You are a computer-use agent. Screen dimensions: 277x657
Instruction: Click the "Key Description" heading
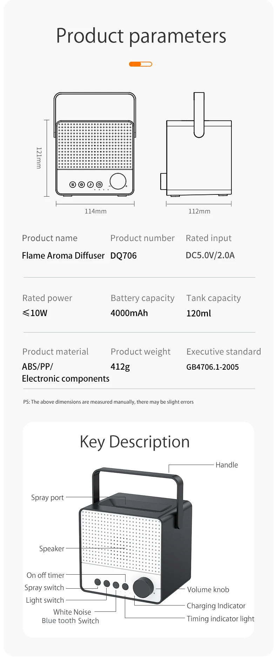coord(135,442)
